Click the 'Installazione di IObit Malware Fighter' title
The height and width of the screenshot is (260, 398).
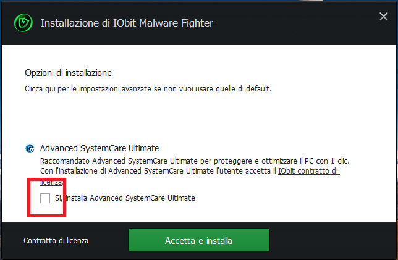[x=127, y=23]
